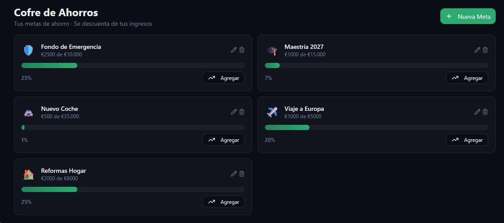Delete the Fondo de Emergencia goal
Viewport: 504px width, 223px height.
pyautogui.click(x=242, y=50)
